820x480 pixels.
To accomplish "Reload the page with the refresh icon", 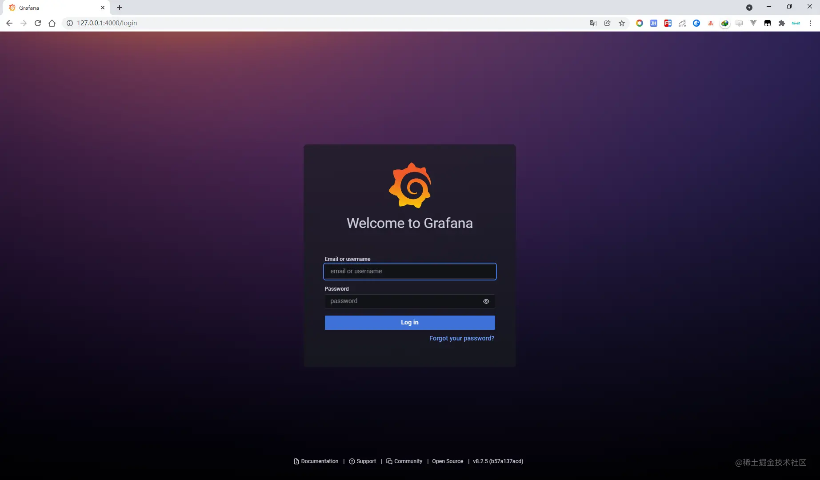I will [38, 23].
